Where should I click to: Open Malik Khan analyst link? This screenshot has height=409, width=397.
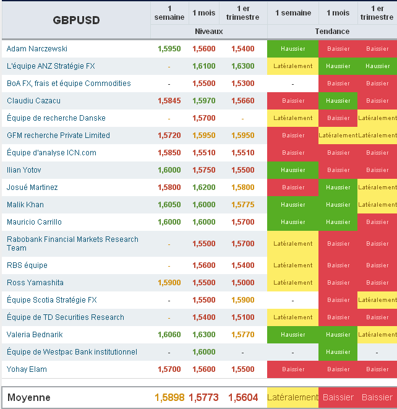pos(25,205)
